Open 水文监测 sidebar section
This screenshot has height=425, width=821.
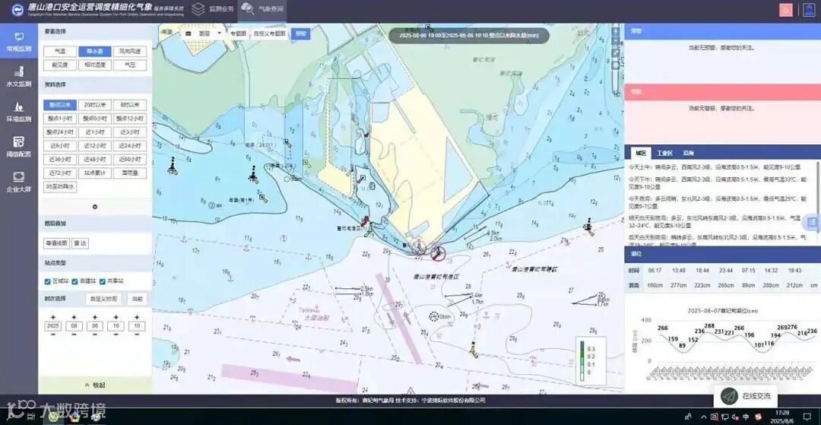[x=19, y=77]
